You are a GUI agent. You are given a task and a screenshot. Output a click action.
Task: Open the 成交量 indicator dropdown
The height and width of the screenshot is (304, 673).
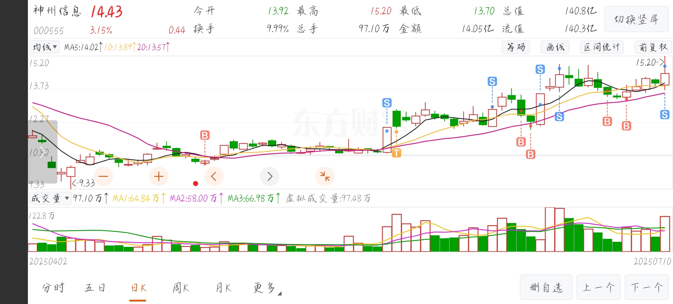(x=50, y=198)
